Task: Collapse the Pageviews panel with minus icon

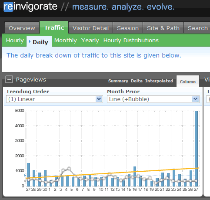Action: (9, 79)
